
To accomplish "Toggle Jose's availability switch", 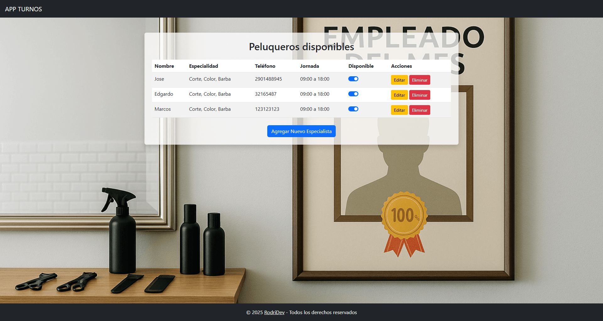I will 353,79.
